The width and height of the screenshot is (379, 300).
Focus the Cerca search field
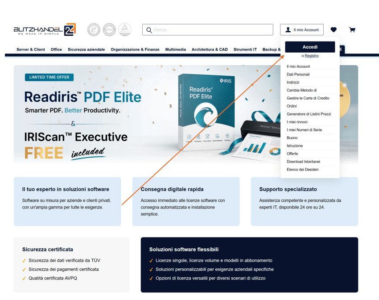coord(208,29)
